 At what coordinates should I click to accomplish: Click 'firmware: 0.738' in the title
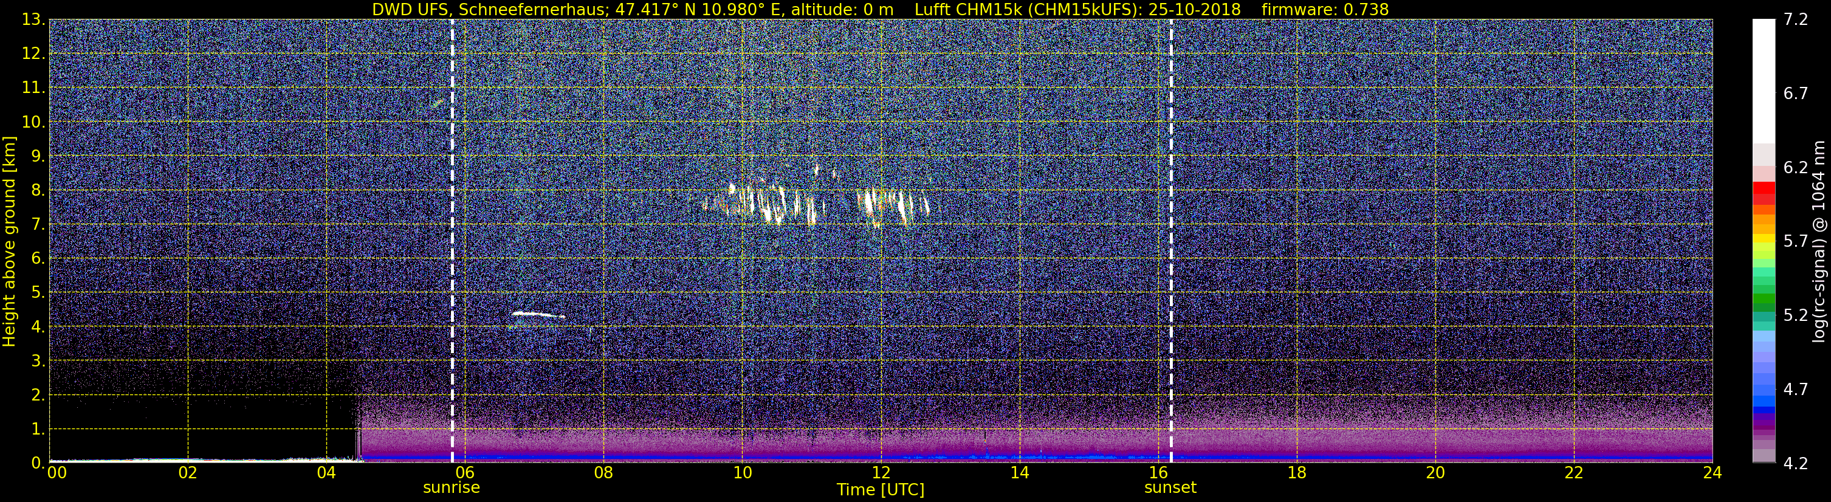[1325, 9]
